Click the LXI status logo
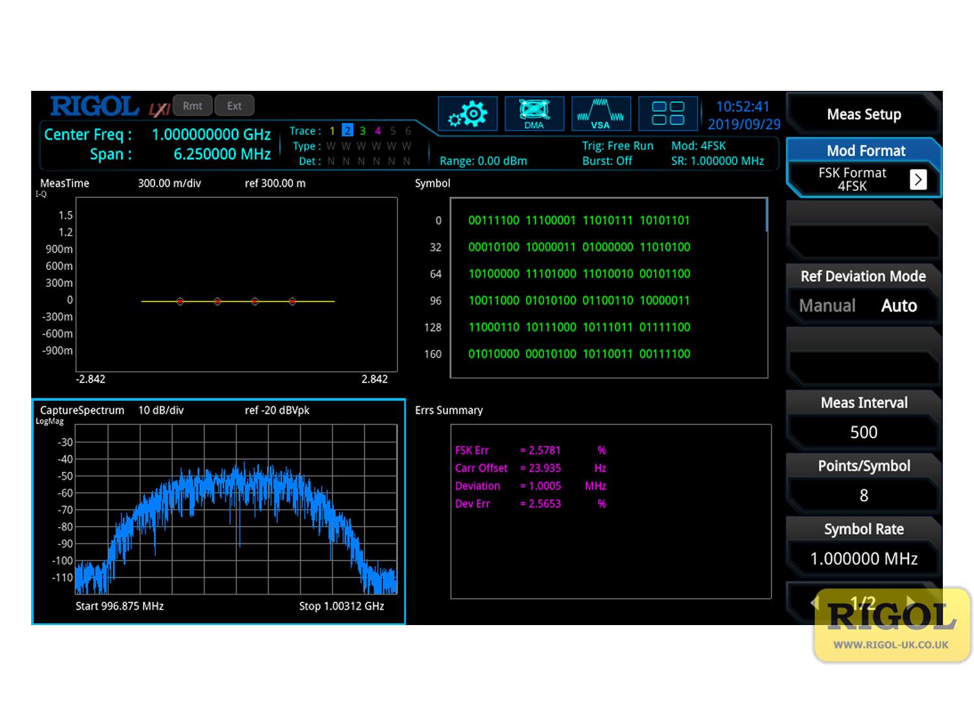The image size is (974, 701). coord(158,109)
